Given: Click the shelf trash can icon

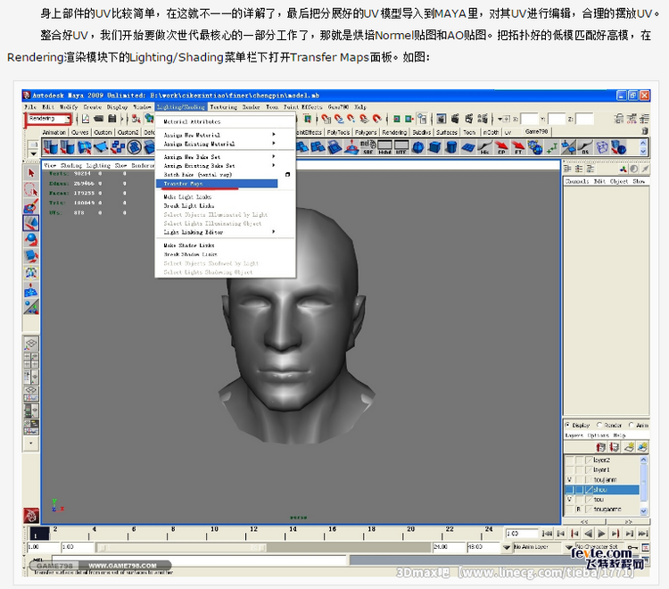Looking at the screenshot, I should pos(645,131).
